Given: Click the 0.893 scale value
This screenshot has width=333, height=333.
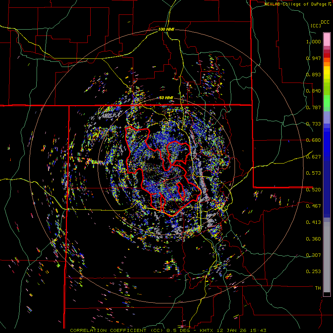Looking at the screenshot, I should [x=313, y=74].
